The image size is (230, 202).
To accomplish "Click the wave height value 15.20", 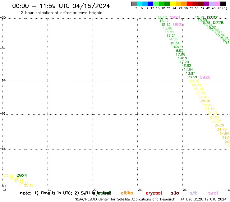I will point(212,28).
